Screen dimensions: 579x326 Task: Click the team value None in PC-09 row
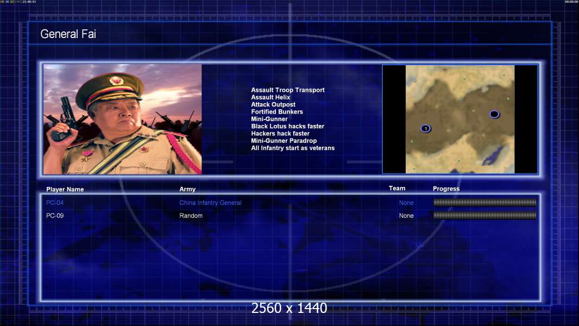coord(406,216)
